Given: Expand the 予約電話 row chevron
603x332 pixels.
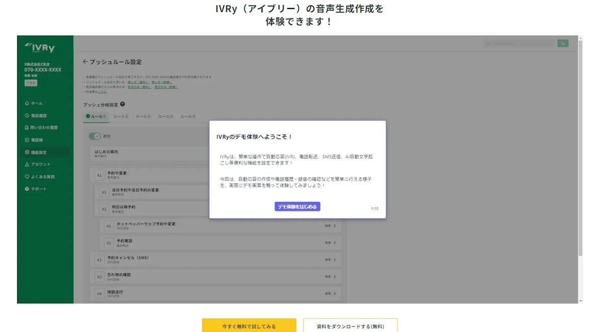Looking at the screenshot, I should (334, 243).
